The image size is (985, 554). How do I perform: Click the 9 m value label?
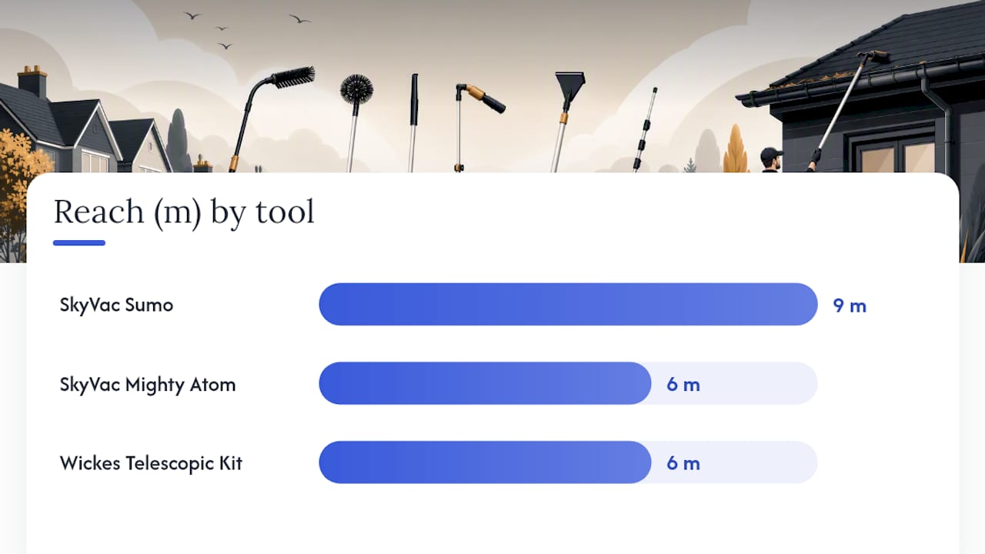(x=850, y=305)
